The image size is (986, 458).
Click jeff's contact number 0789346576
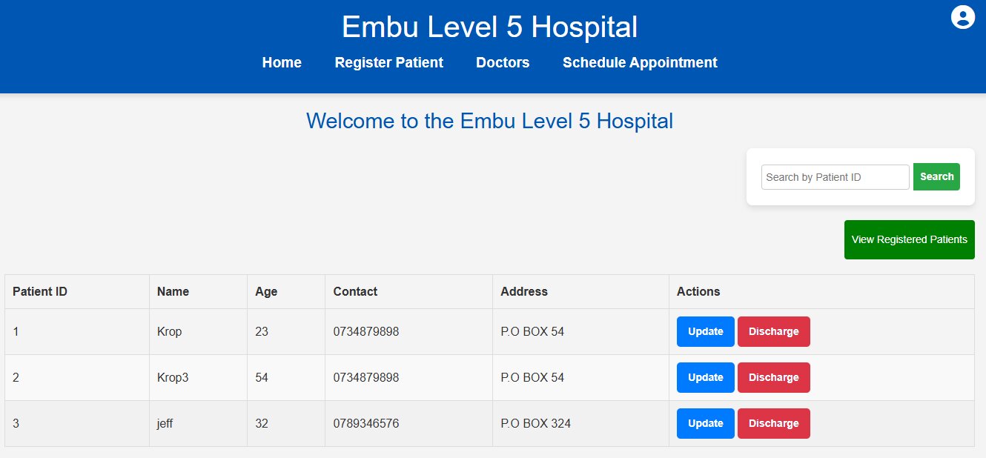click(365, 424)
